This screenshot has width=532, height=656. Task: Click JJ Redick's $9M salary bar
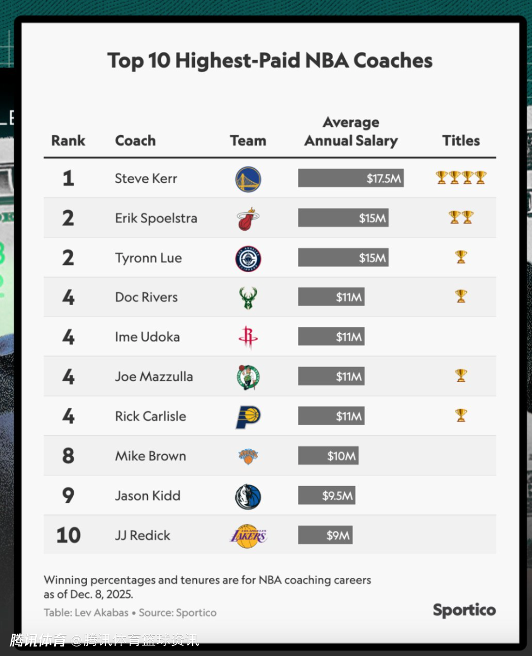[x=325, y=535]
